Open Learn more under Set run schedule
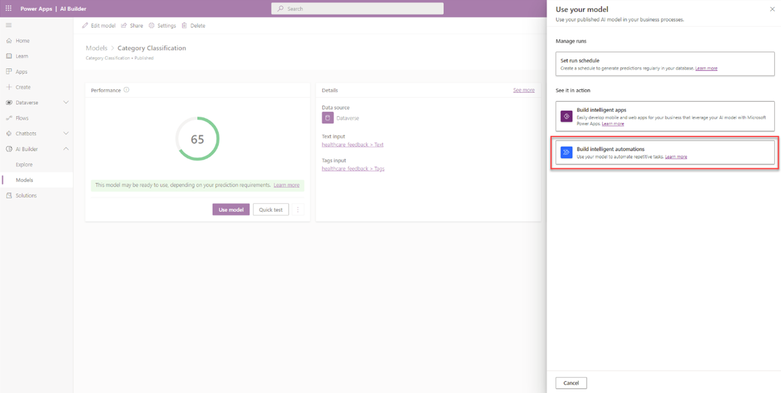This screenshot has width=781, height=393. tap(706, 68)
